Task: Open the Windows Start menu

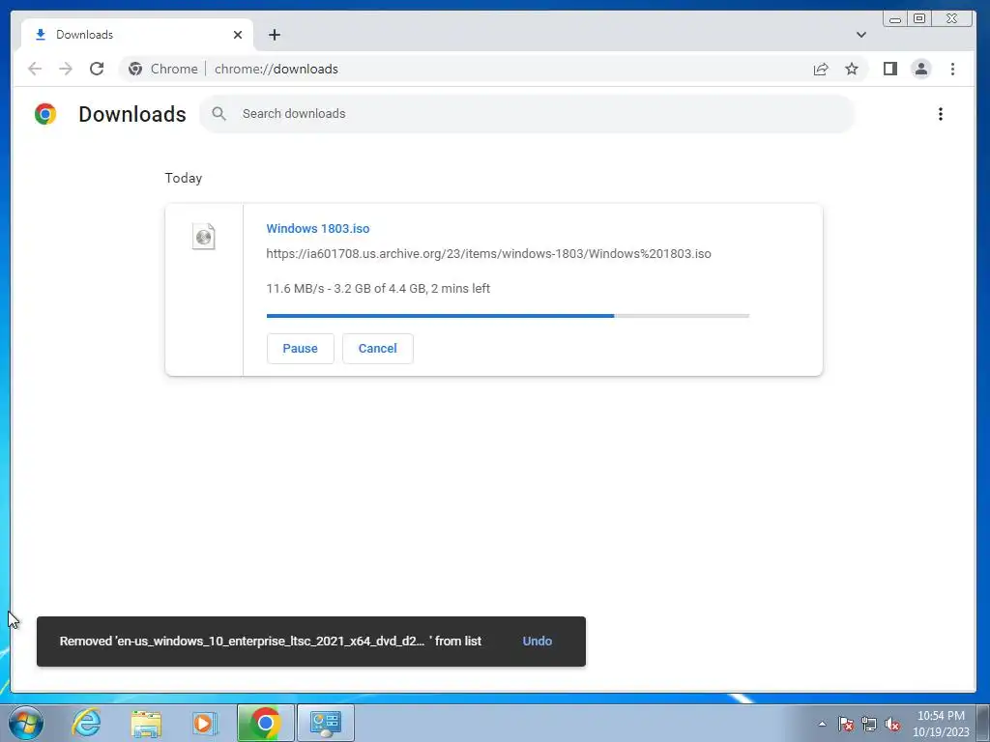Action: coord(25,723)
